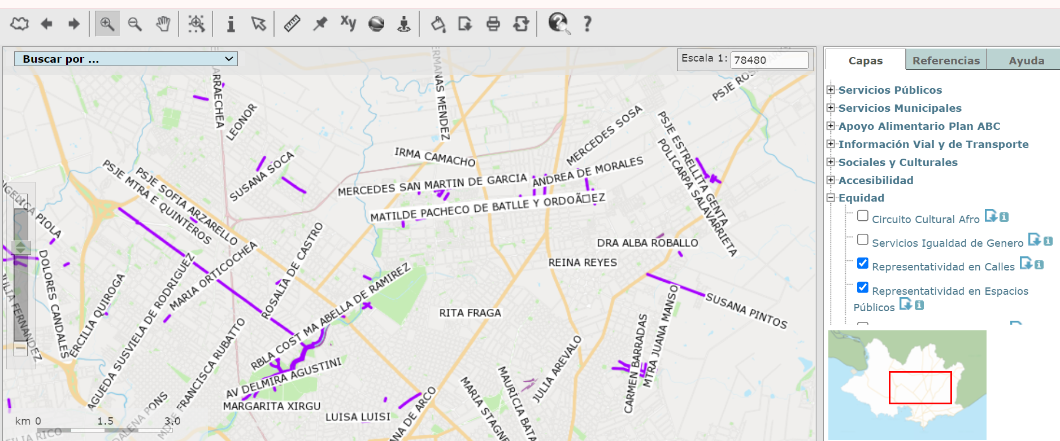Click the globe view icon

tap(376, 24)
